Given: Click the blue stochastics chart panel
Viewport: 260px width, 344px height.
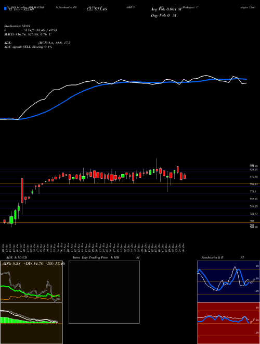Looking at the screenshot, I should click(x=228, y=281).
